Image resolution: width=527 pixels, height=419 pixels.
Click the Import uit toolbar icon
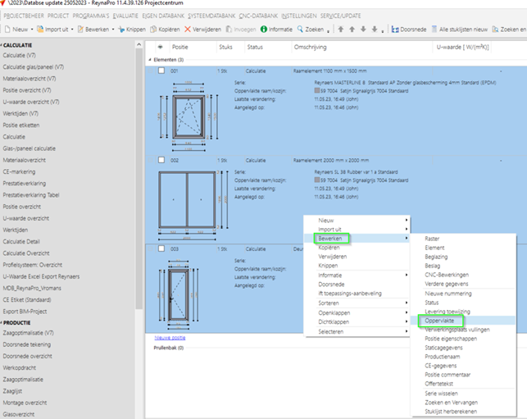tap(40, 30)
